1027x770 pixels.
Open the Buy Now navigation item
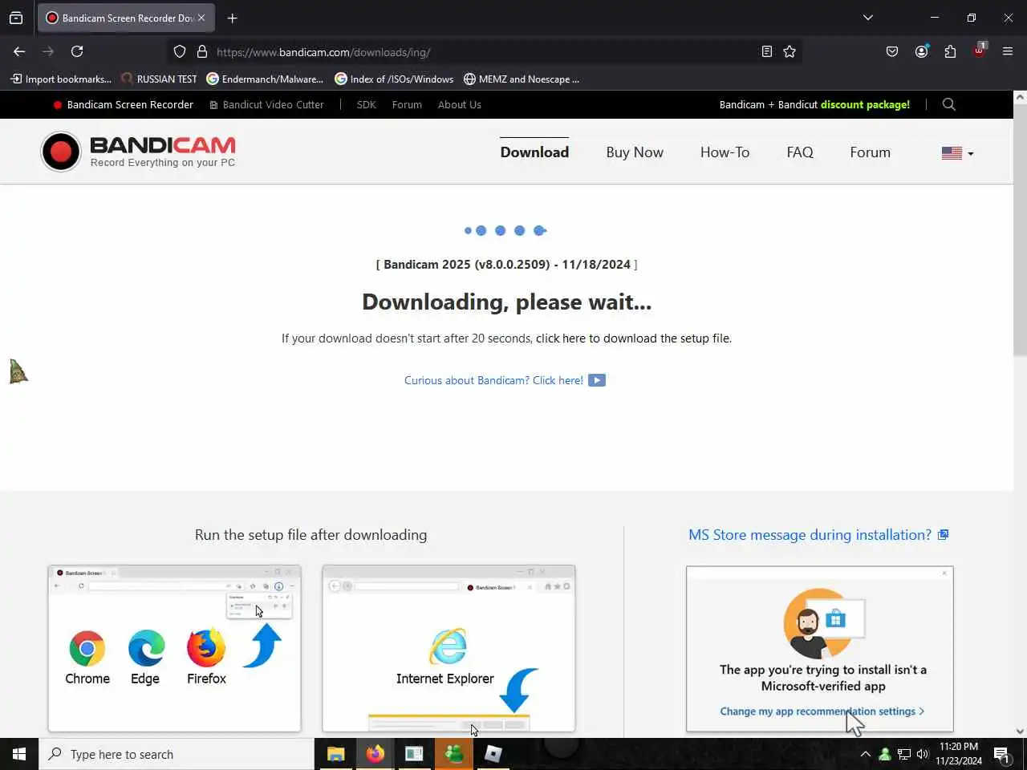click(x=635, y=152)
